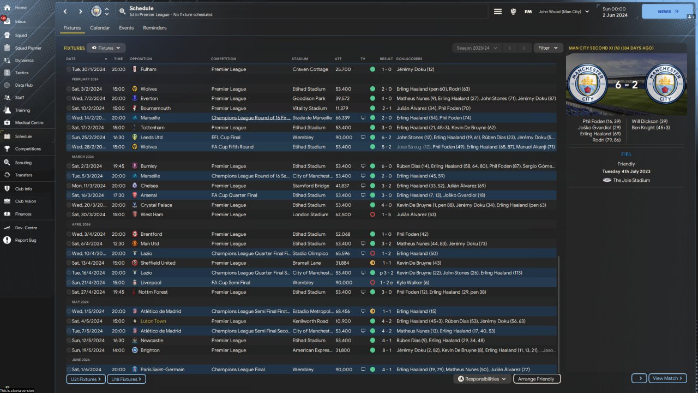This screenshot has height=393, width=698.
Task: Select the row marker for the Fulham fixture
Action: click(x=69, y=69)
